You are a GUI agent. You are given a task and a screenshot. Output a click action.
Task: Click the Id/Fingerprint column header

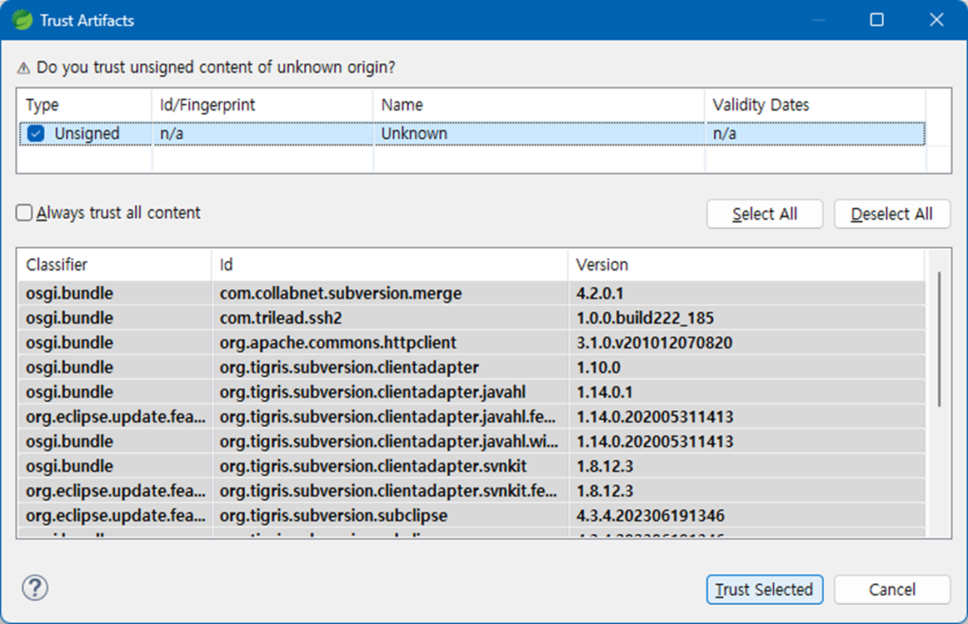point(262,105)
